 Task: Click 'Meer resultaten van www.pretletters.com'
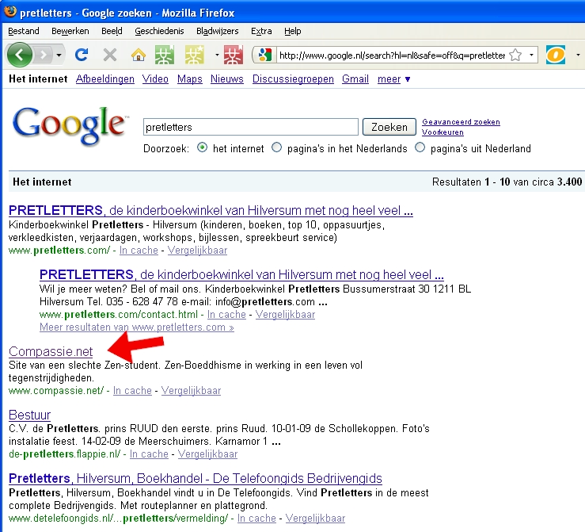point(136,327)
